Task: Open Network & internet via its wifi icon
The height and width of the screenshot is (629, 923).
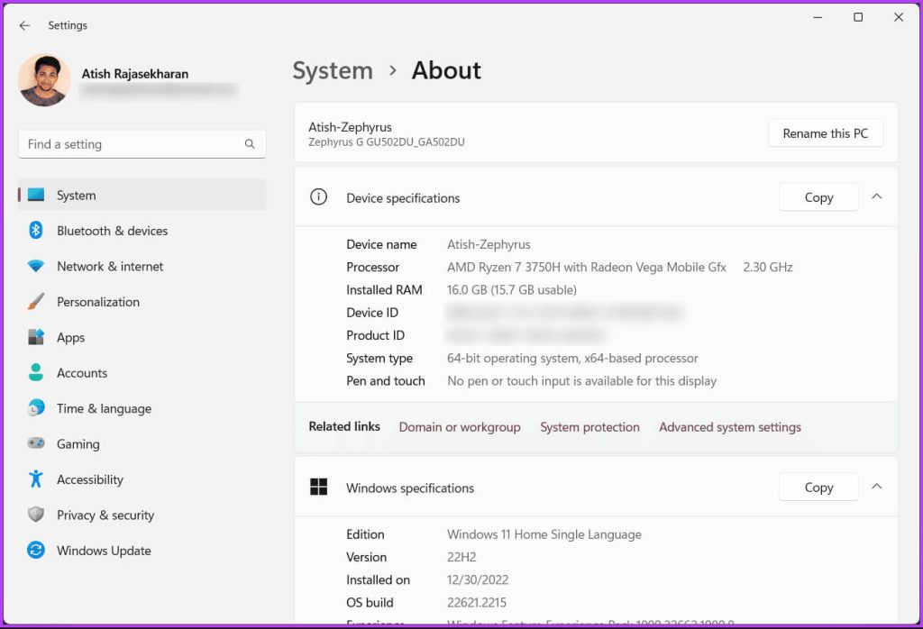Action: pos(36,267)
